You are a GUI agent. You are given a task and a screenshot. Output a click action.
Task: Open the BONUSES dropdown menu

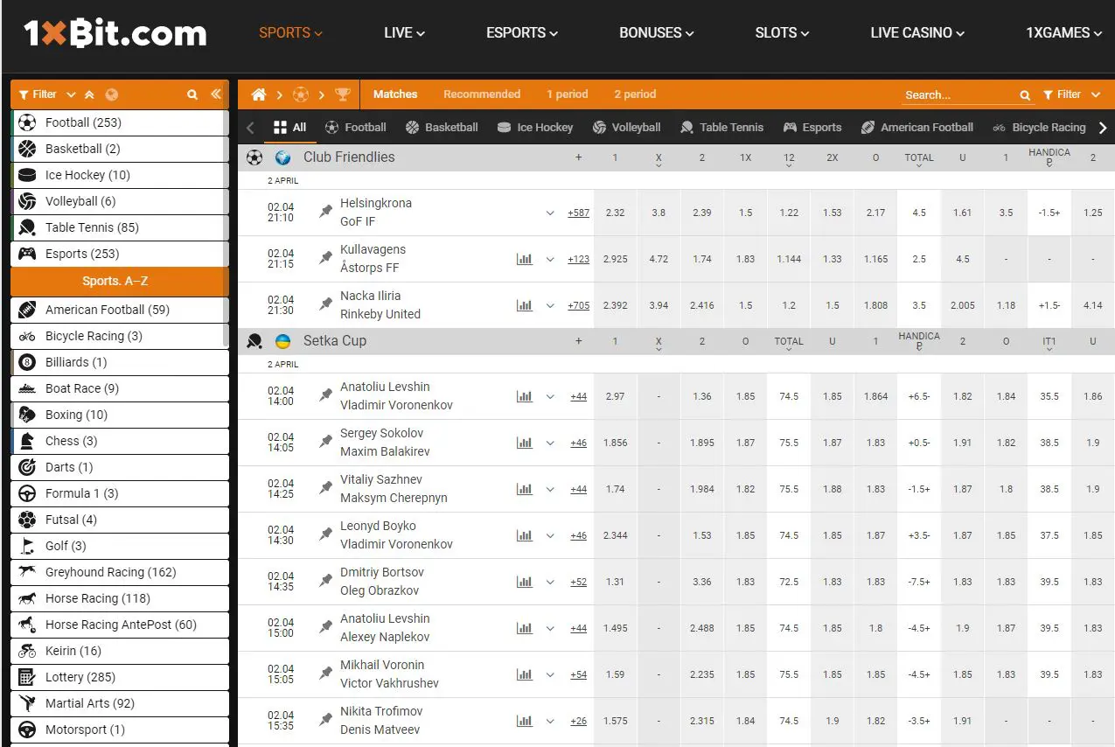(x=657, y=32)
